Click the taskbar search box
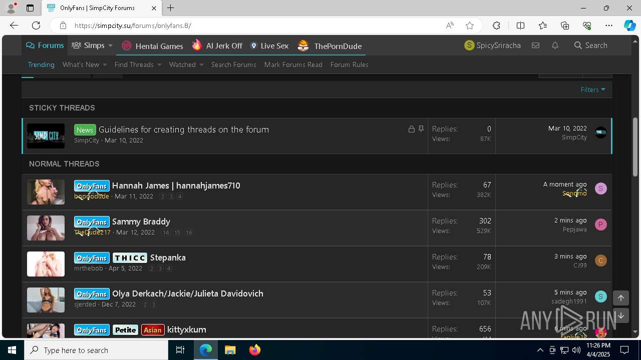The width and height of the screenshot is (641, 360). pyautogui.click(x=96, y=350)
